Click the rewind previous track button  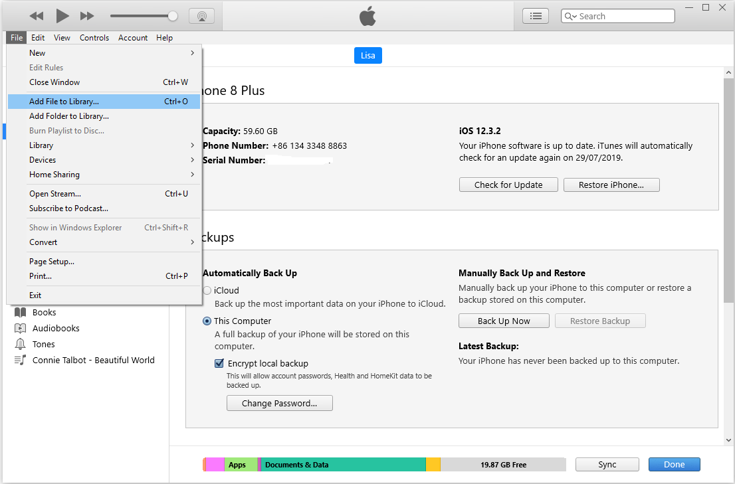tap(36, 16)
